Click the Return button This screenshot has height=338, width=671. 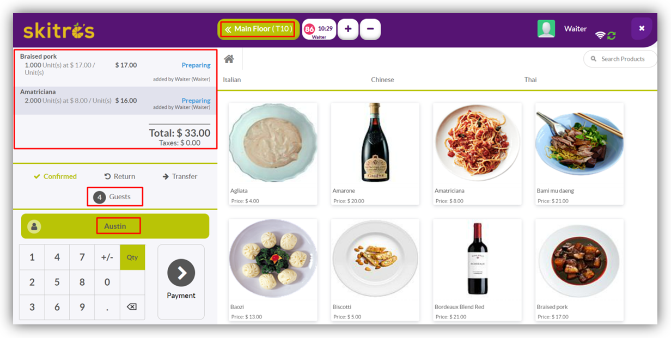pos(120,176)
